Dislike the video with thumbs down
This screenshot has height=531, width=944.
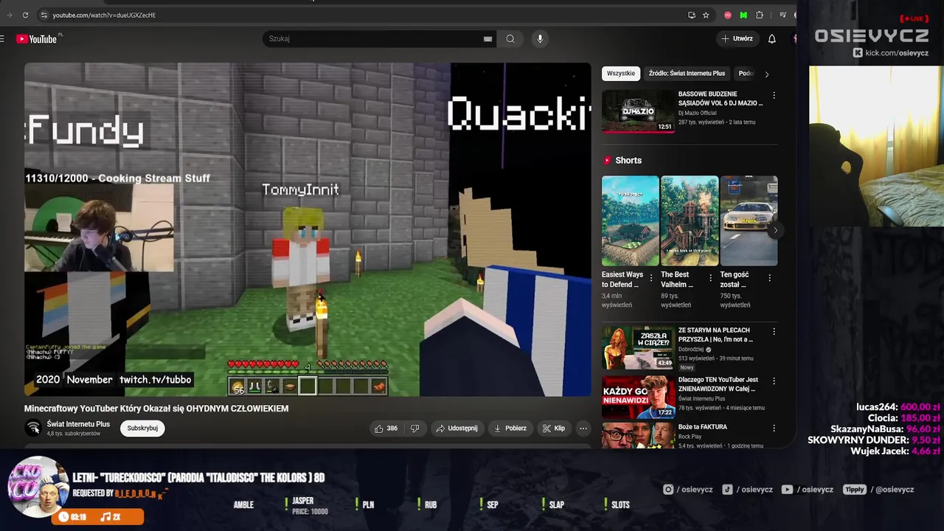pos(414,428)
